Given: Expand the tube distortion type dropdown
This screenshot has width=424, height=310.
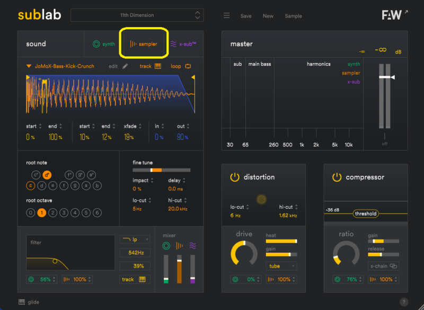Looking at the screenshot, I should click(281, 266).
